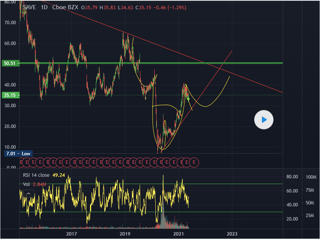The height and width of the screenshot is (239, 320).
Task: Click the low price L34.63 value
Action: pos(125,8)
